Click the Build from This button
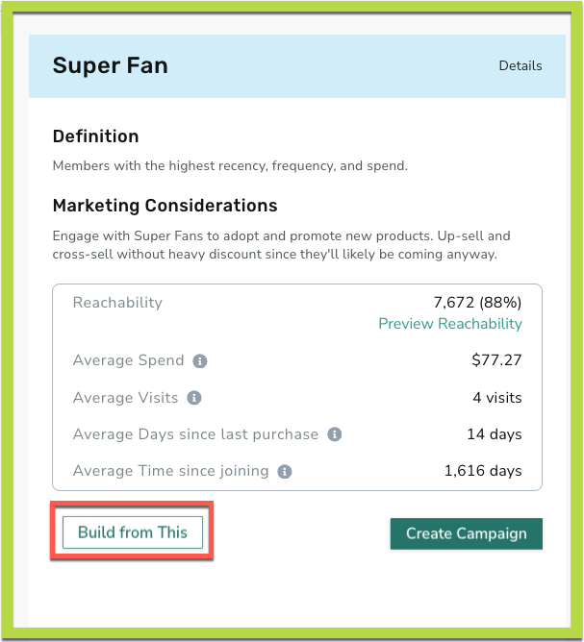 click(133, 532)
